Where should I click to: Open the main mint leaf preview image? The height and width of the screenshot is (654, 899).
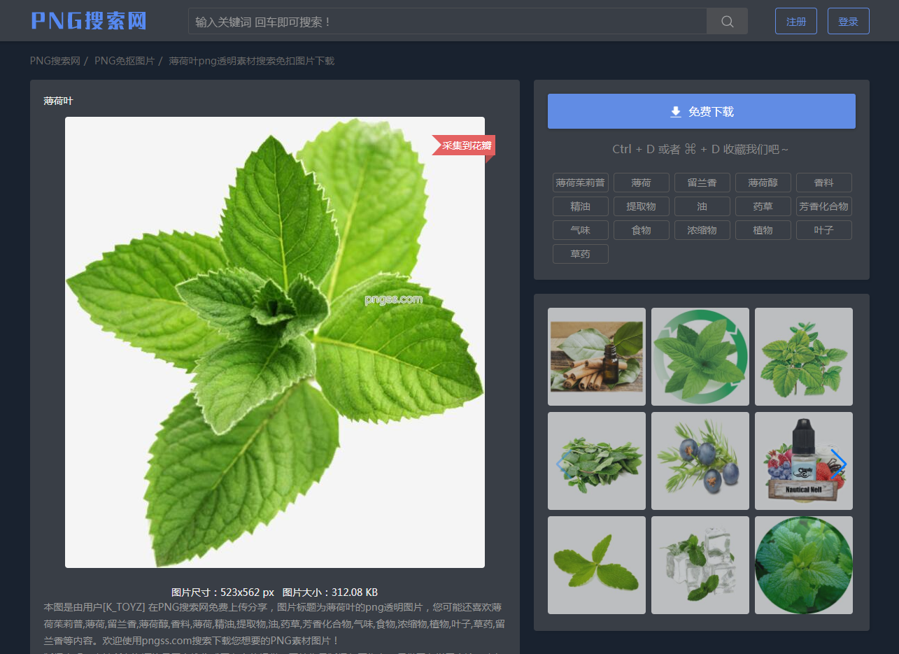[x=275, y=342]
